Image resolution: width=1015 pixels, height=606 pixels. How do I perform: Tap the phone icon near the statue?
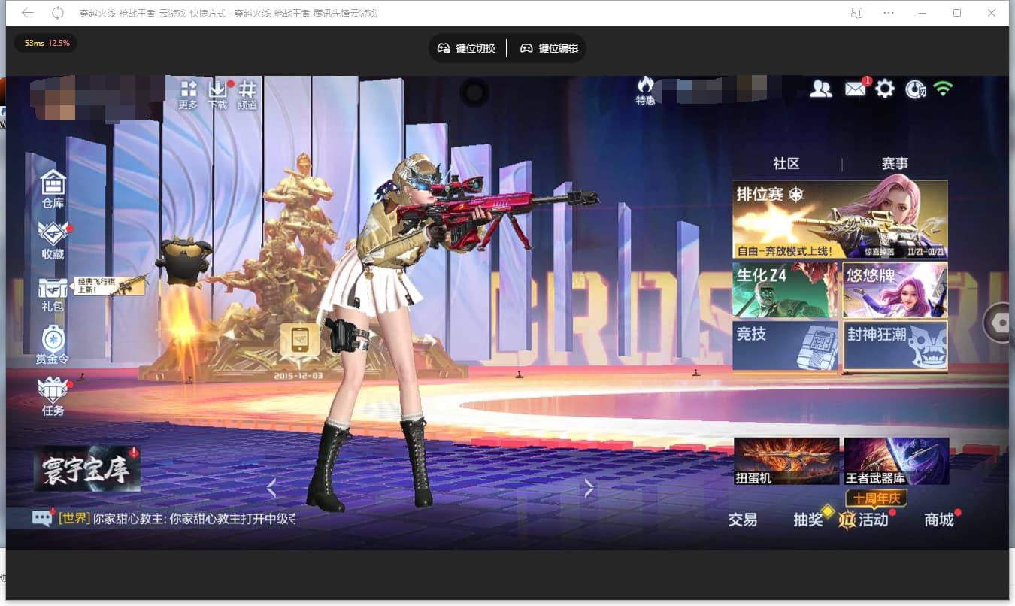point(300,341)
